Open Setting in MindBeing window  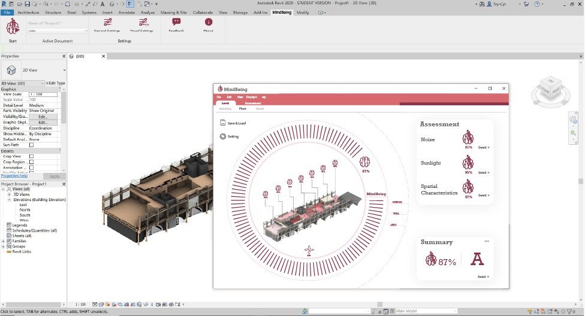(229, 136)
